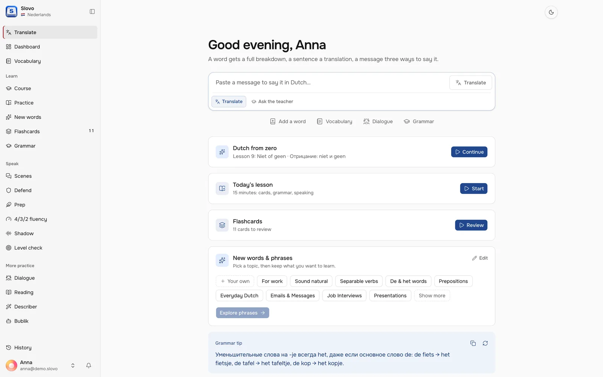Open New words sidebar item
The width and height of the screenshot is (603, 377).
point(50,117)
